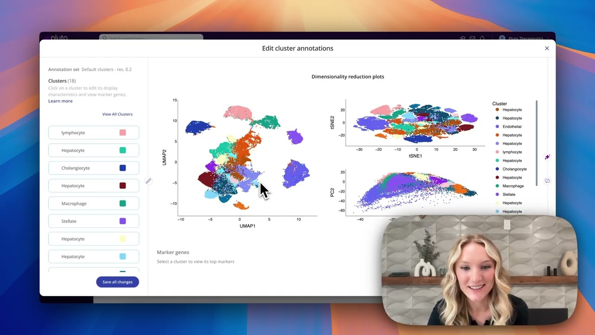Click the Dimensionality reduction plots title

point(348,77)
